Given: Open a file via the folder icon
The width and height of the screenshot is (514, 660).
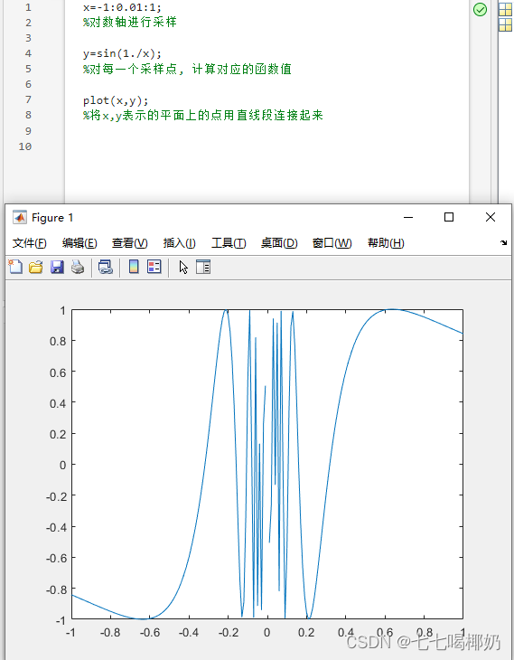Looking at the screenshot, I should [36, 267].
